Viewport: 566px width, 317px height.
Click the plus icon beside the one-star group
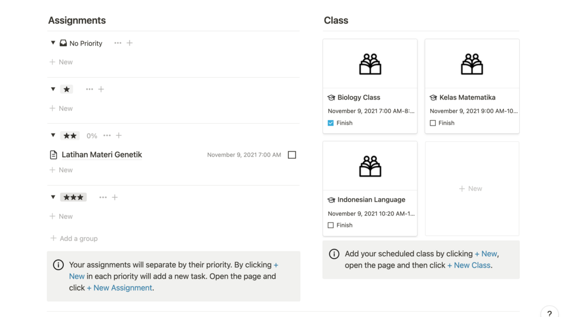tap(101, 89)
